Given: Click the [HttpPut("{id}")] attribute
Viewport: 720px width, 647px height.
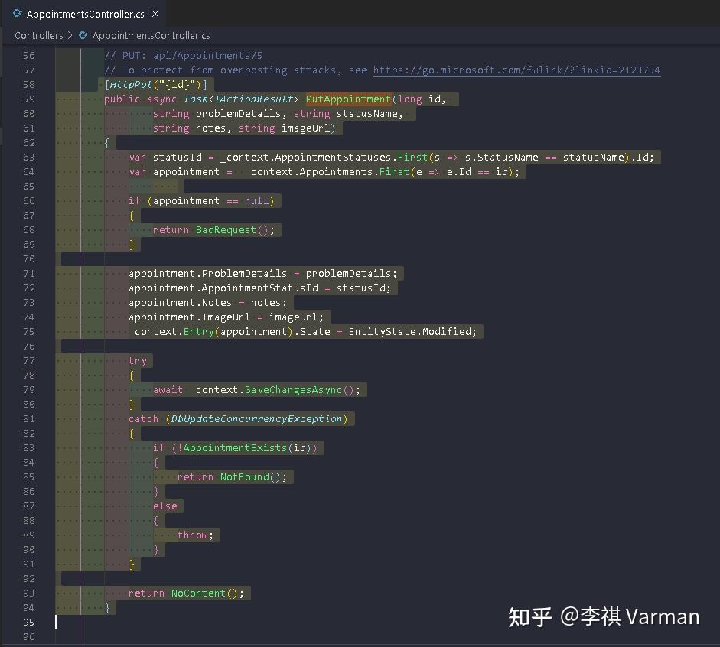Looking at the screenshot, I should tap(156, 84).
